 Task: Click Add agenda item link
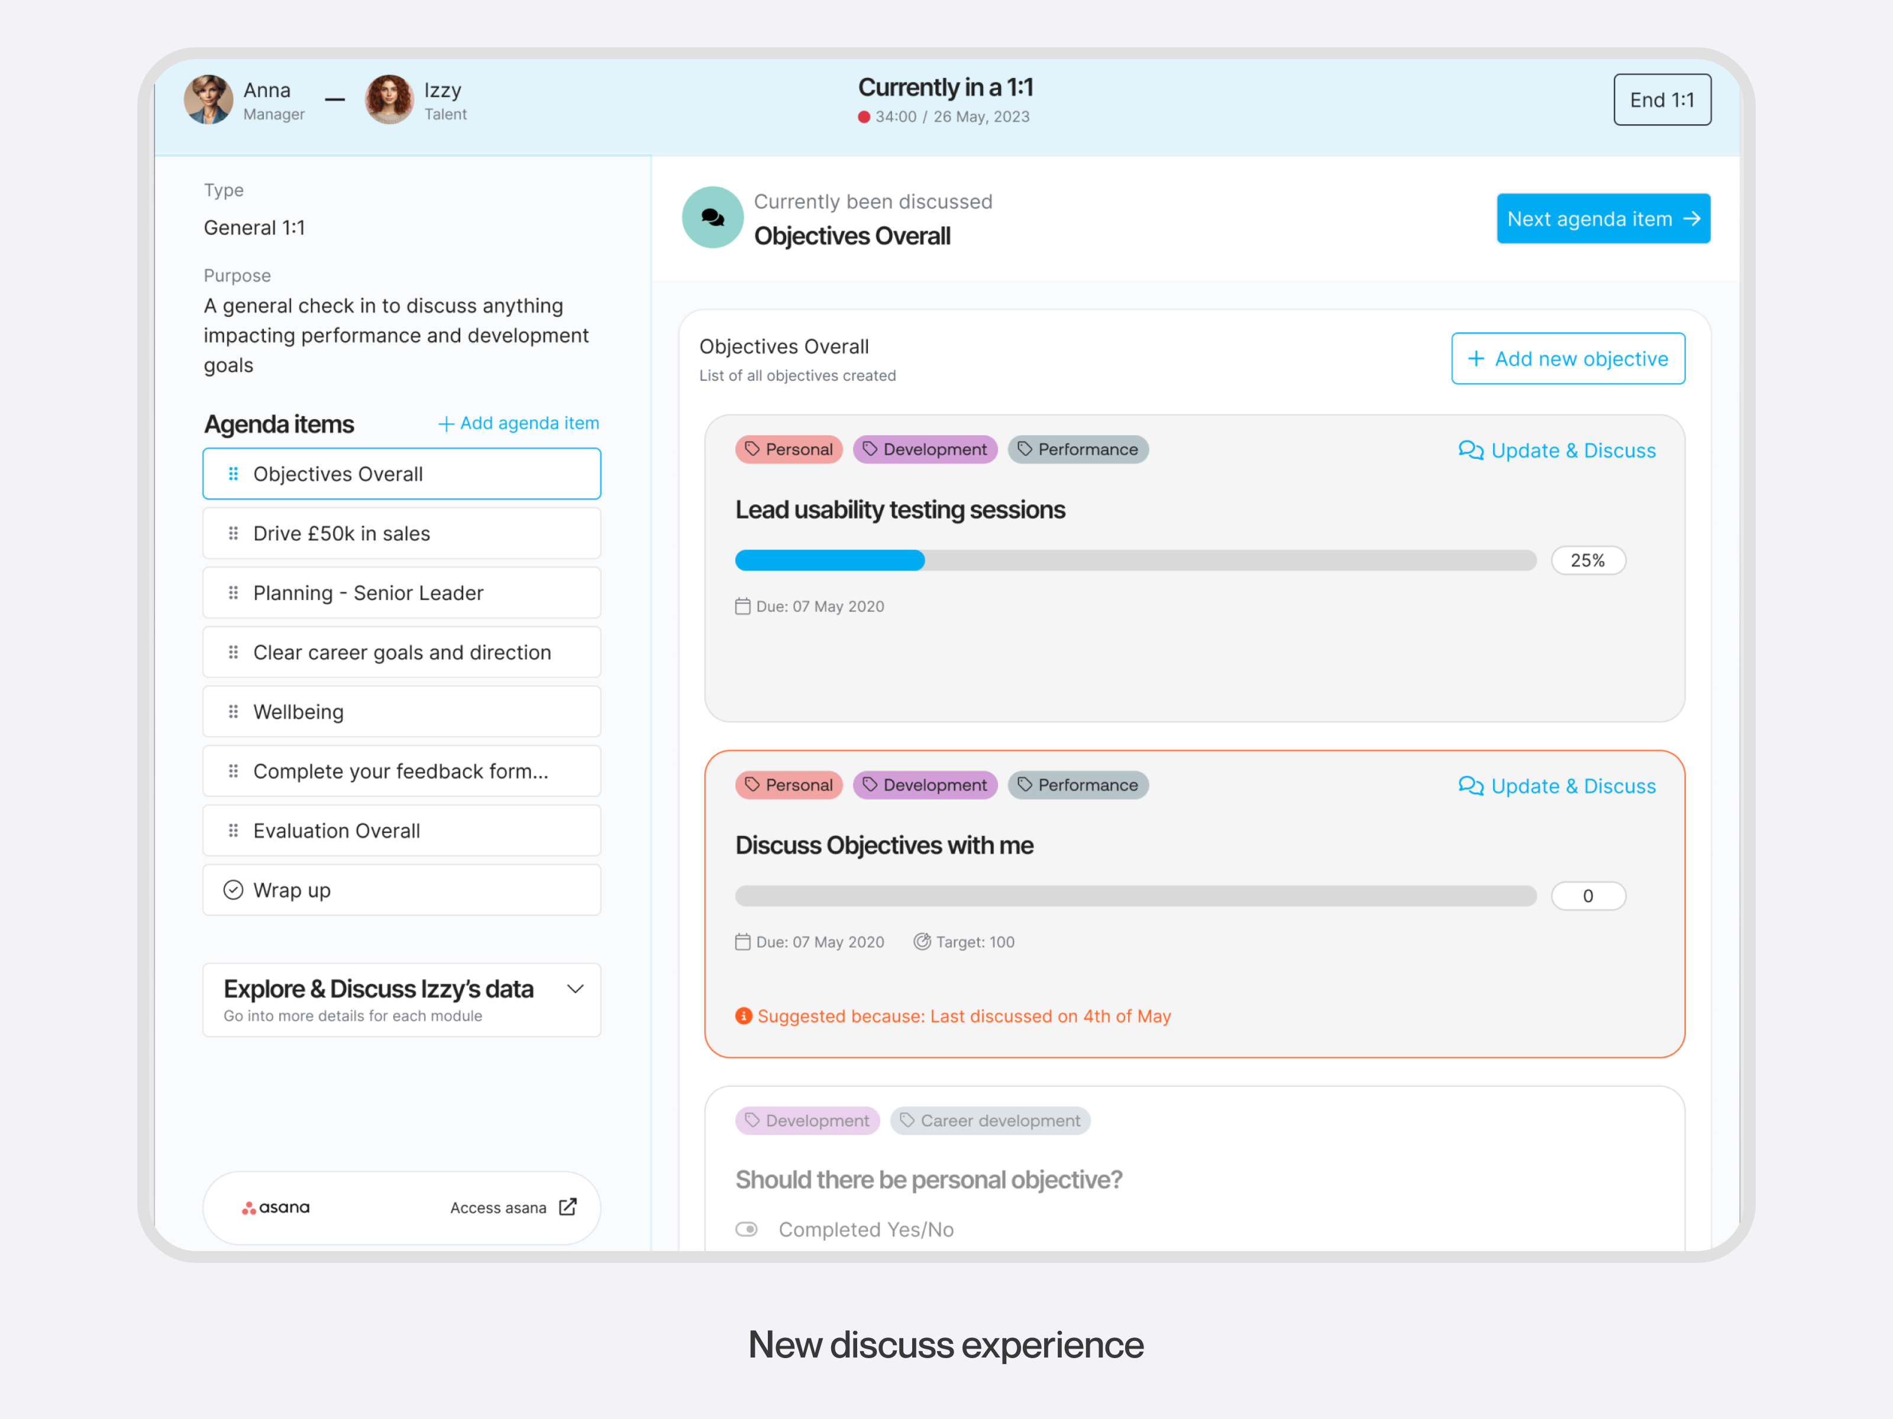[519, 423]
